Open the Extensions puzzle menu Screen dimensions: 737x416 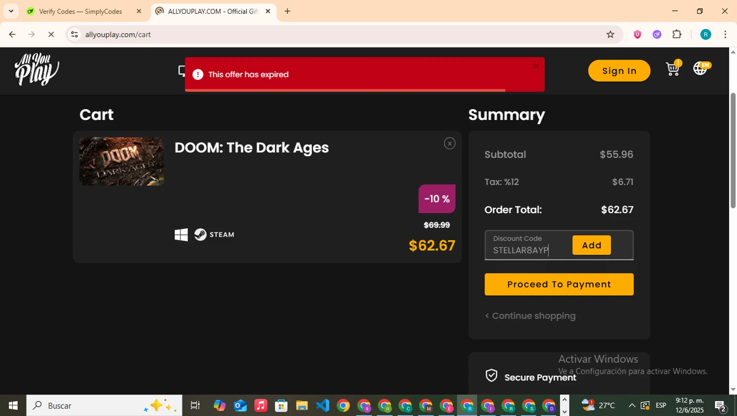pyautogui.click(x=677, y=34)
